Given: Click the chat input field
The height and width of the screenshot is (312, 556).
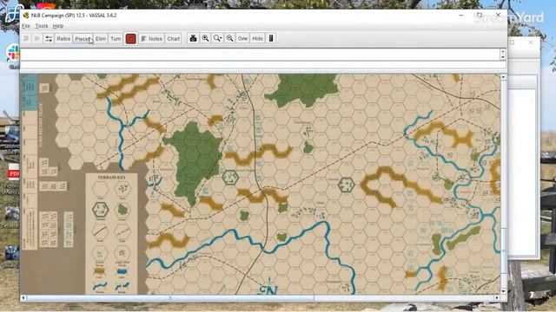Looking at the screenshot, I should coord(262,66).
